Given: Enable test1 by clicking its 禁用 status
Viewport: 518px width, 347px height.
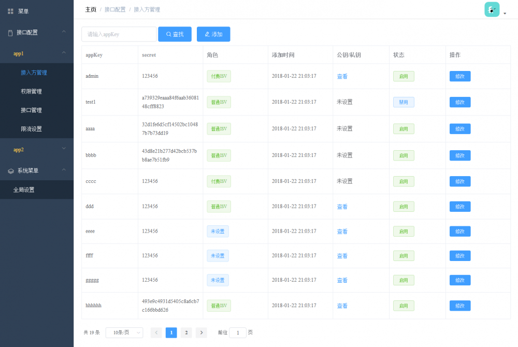Looking at the screenshot, I should pos(404,102).
